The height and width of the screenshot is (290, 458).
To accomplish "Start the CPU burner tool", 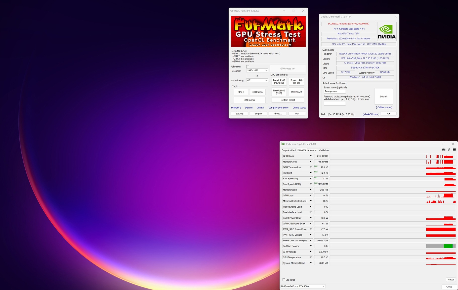I will pyautogui.click(x=249, y=100).
